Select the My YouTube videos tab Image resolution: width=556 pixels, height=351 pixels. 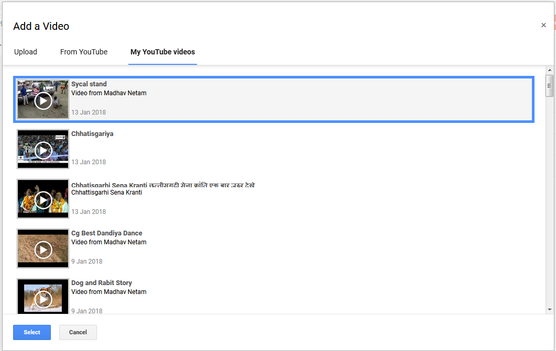coord(162,52)
